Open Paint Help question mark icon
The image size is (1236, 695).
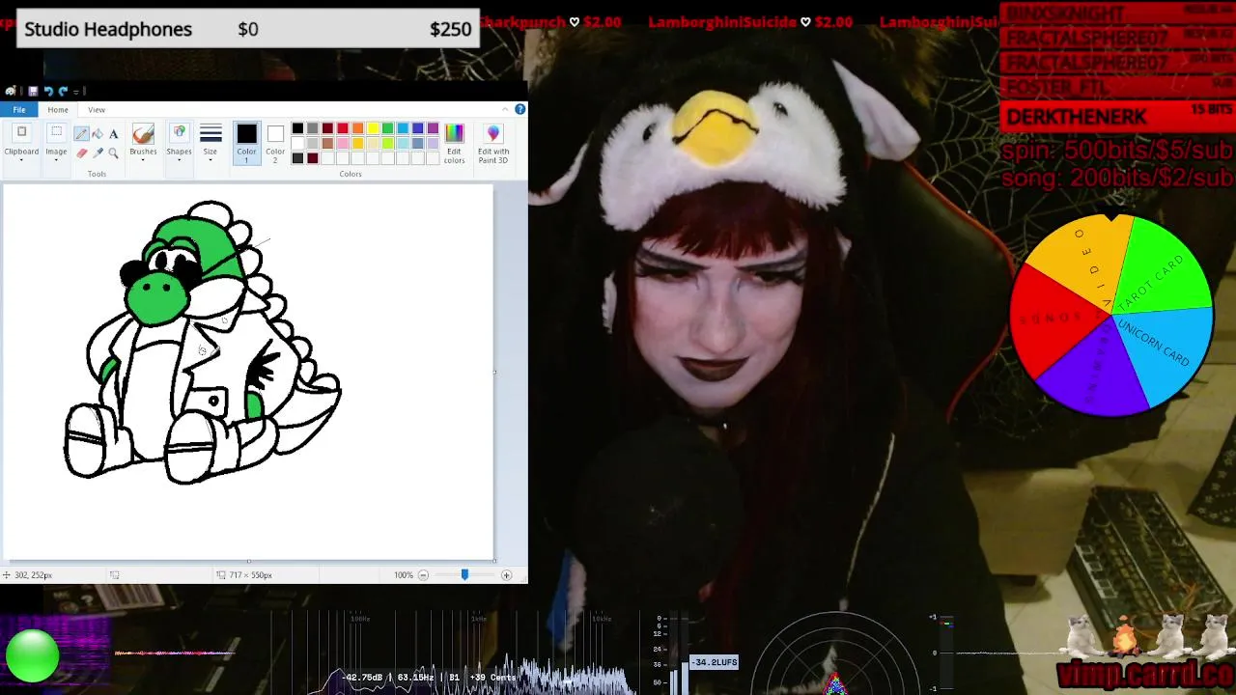tap(520, 109)
